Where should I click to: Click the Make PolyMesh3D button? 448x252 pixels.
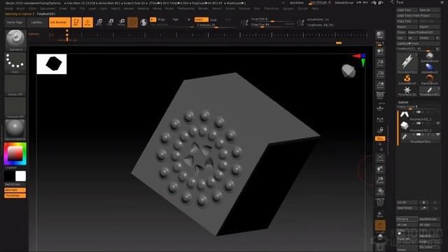pos(423,32)
